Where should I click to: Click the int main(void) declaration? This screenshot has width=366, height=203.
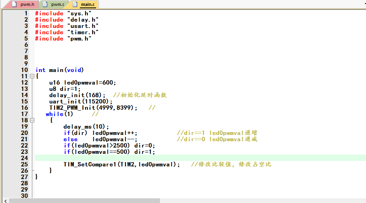tap(59, 70)
